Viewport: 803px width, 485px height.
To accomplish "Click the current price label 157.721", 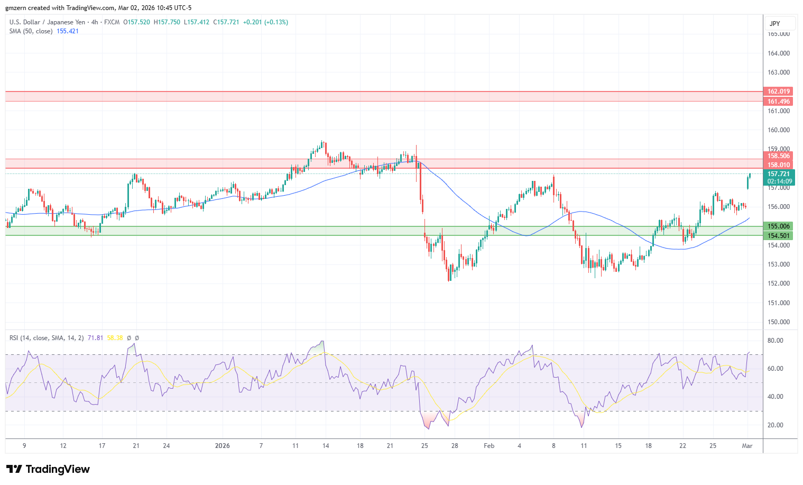I will pos(779,174).
